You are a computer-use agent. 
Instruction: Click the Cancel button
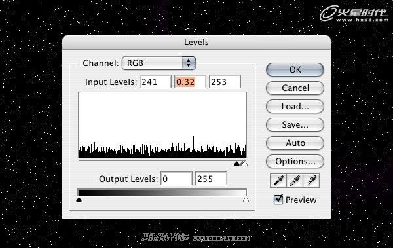tap(295, 88)
